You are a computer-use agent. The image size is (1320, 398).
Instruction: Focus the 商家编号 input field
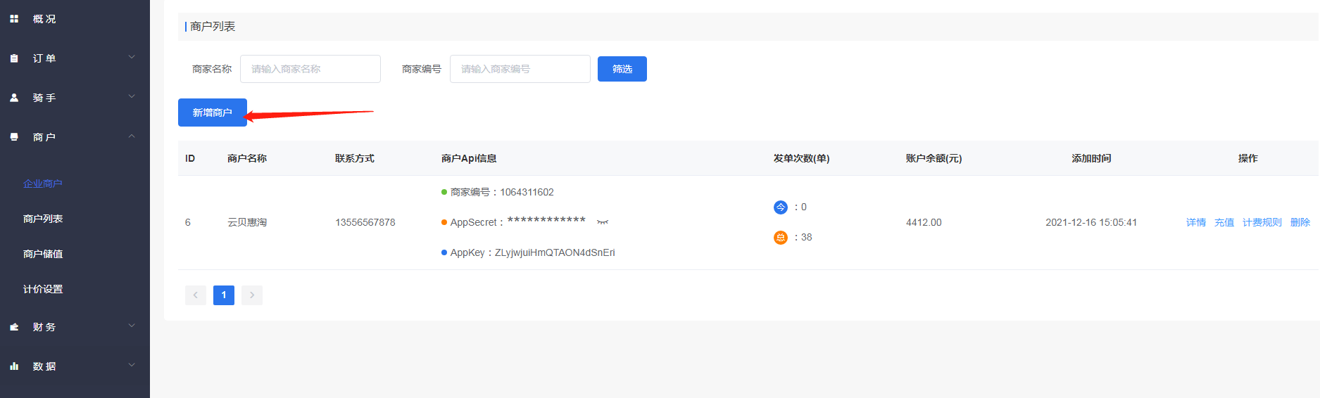520,69
